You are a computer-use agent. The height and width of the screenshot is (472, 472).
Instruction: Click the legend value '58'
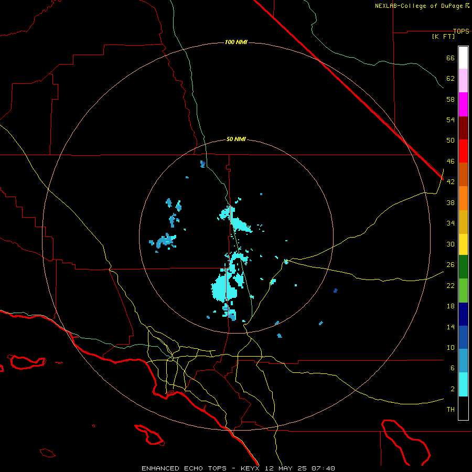(450, 99)
